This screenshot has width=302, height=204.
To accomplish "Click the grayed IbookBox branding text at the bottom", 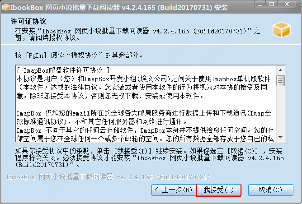I will [108, 177].
